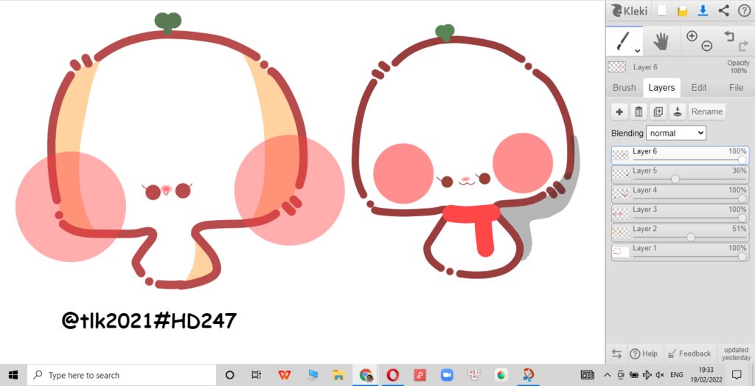Open the Blending mode dropdown
This screenshot has width=755, height=386.
tap(676, 133)
